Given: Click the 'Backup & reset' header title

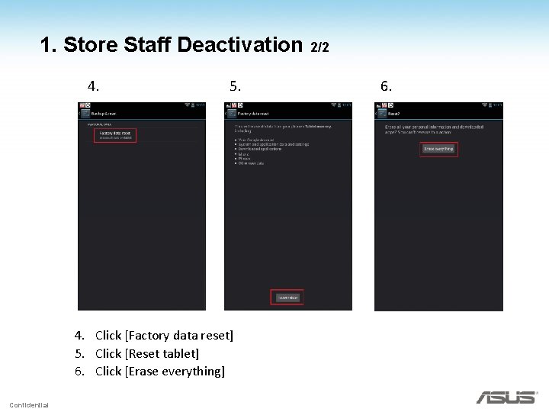Looking at the screenshot, I should pos(103,114).
